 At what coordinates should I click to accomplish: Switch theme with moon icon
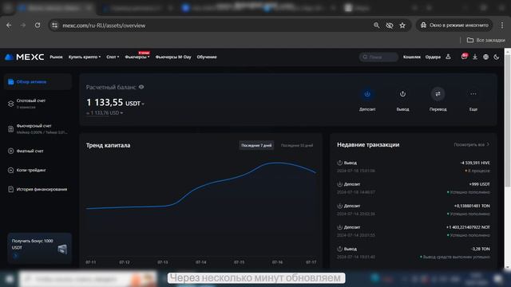[497, 57]
